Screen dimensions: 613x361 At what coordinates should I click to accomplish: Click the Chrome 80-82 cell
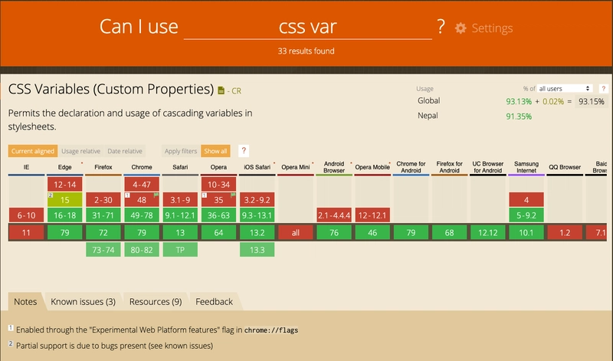tap(142, 250)
